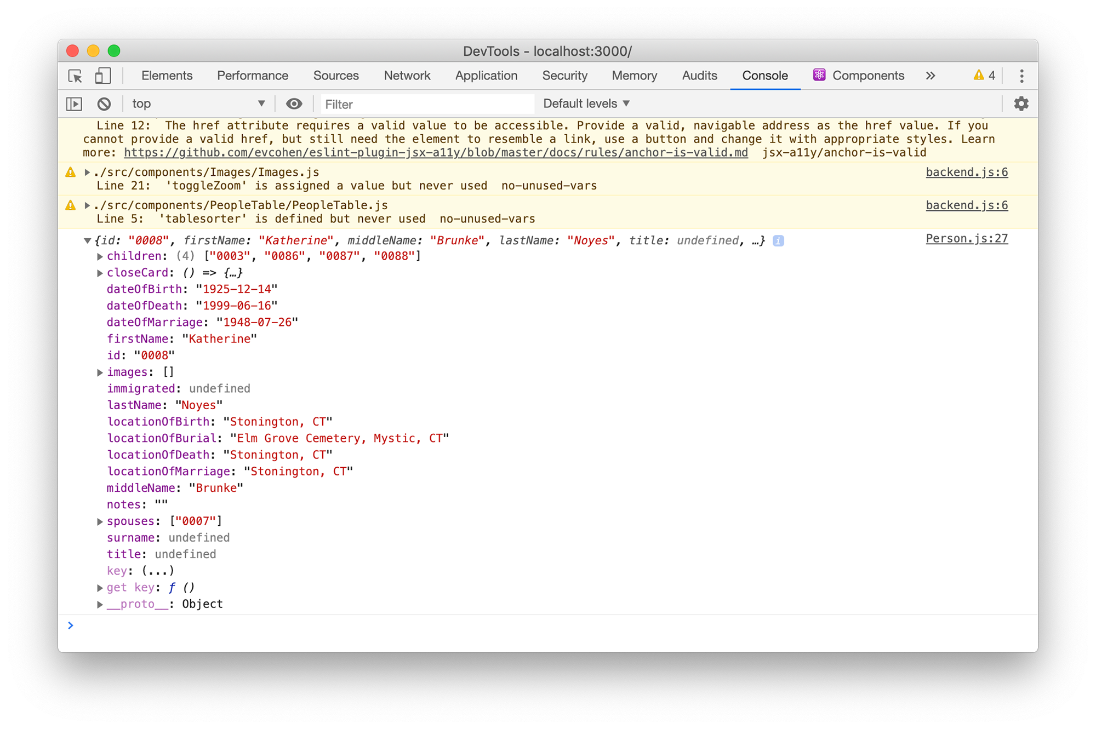
Task: Open the Person.js:27 source link
Action: point(966,238)
